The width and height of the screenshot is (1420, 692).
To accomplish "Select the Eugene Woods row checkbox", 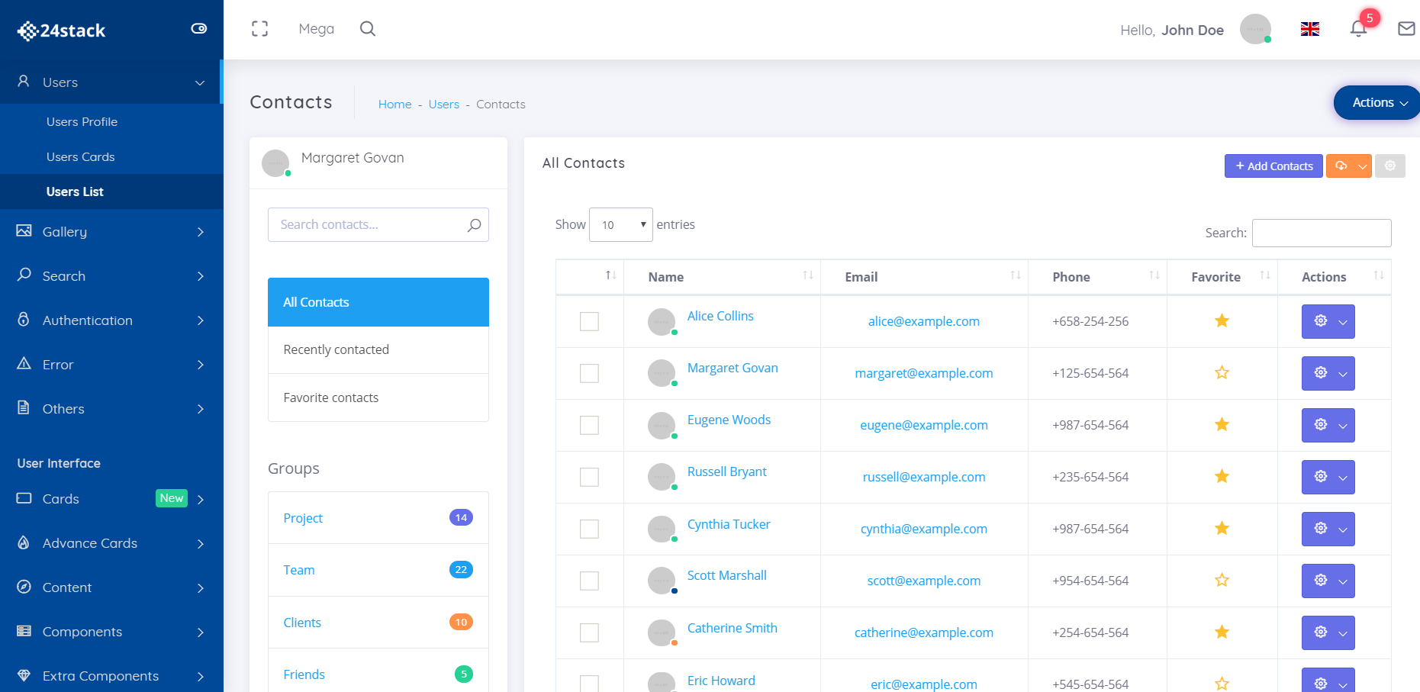I will point(589,425).
